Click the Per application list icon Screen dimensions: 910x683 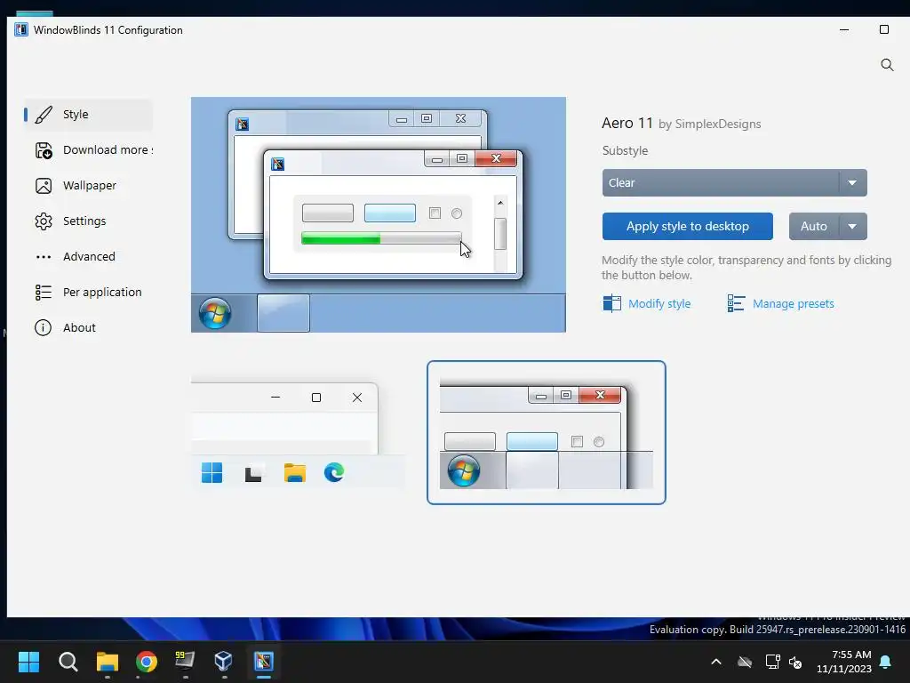click(44, 292)
